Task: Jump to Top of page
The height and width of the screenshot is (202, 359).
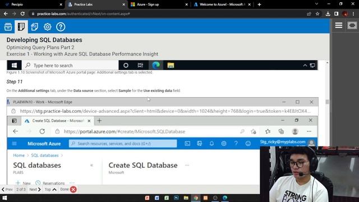Action: click(x=50, y=190)
